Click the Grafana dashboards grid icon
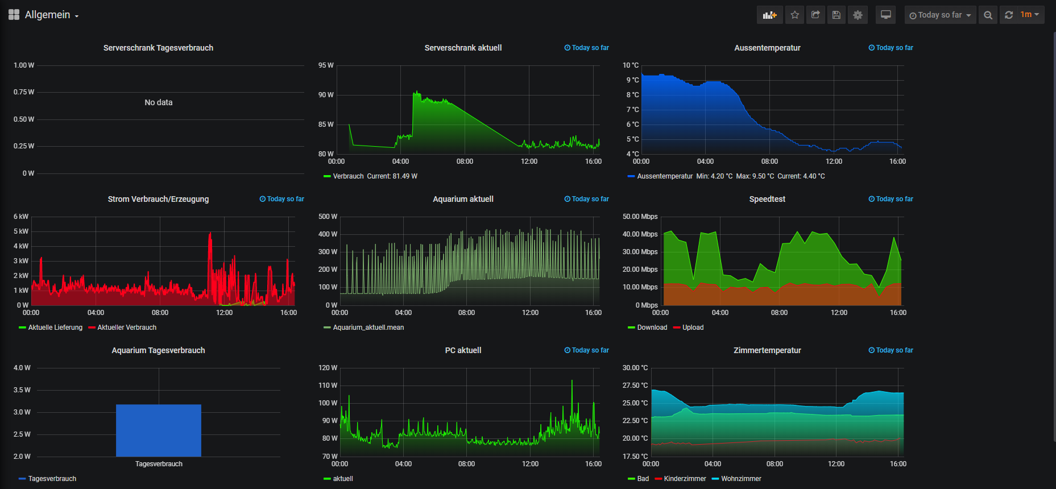The image size is (1056, 489). coord(14,15)
